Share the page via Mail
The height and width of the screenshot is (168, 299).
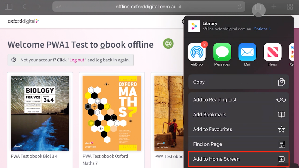click(x=247, y=52)
